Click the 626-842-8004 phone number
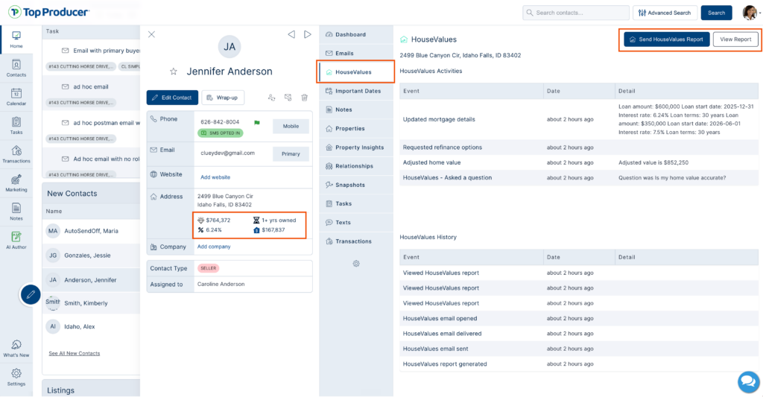This screenshot has width=763, height=397. pyautogui.click(x=220, y=122)
